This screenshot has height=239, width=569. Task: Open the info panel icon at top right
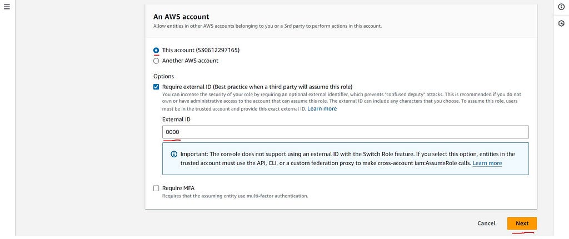(x=561, y=7)
